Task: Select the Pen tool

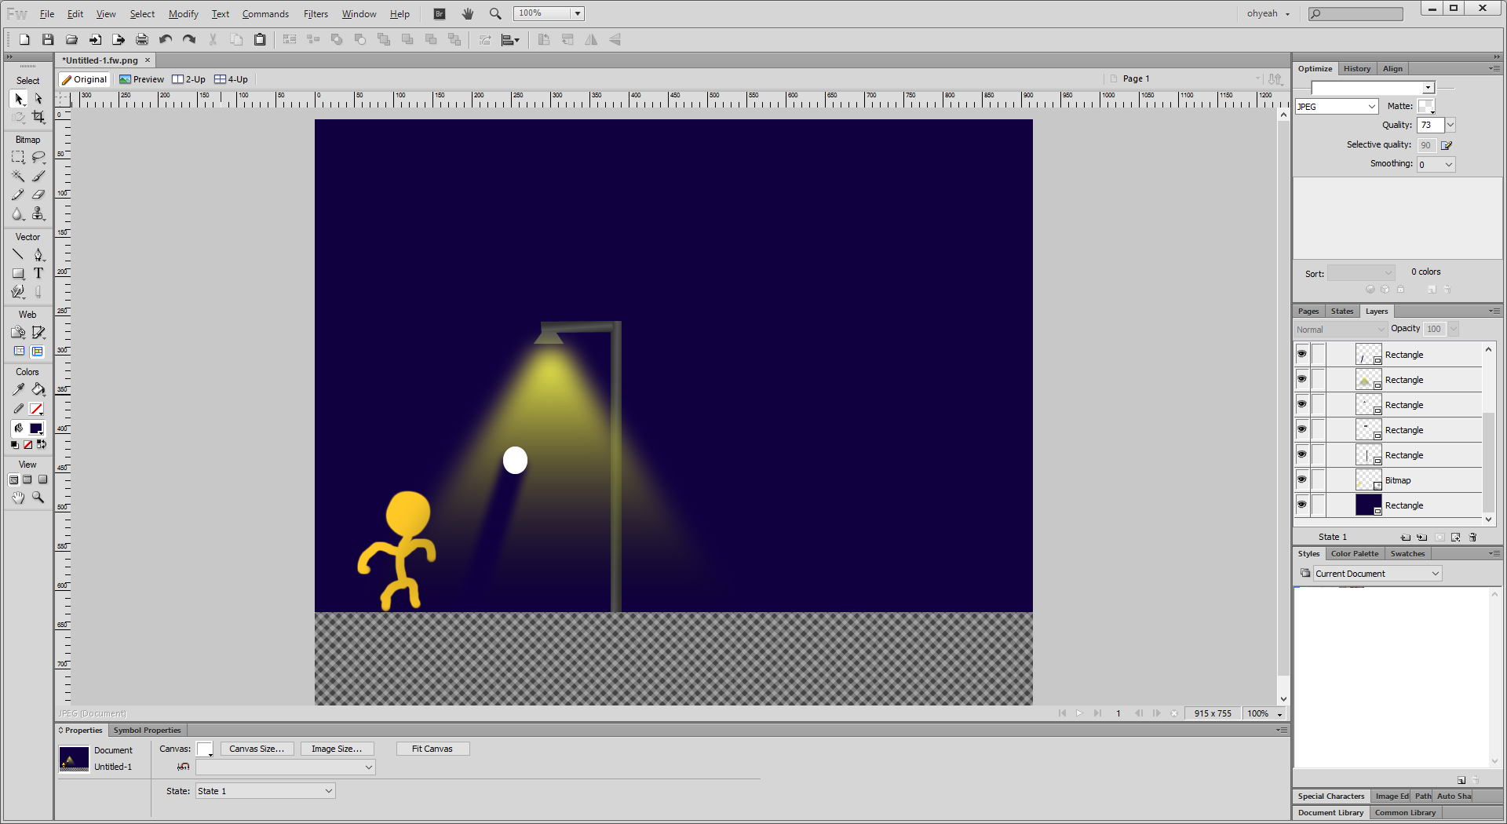Action: (x=38, y=254)
